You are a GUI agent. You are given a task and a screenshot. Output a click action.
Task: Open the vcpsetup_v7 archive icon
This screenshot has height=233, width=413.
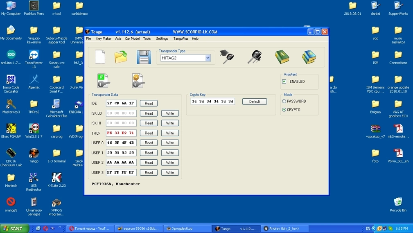coord(375,131)
